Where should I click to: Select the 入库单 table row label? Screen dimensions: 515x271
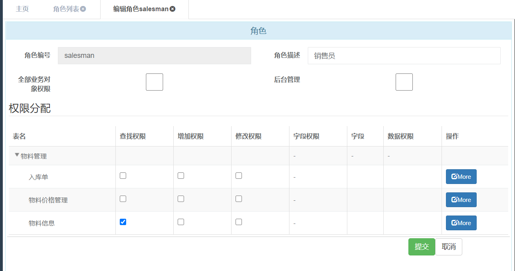(x=38, y=177)
